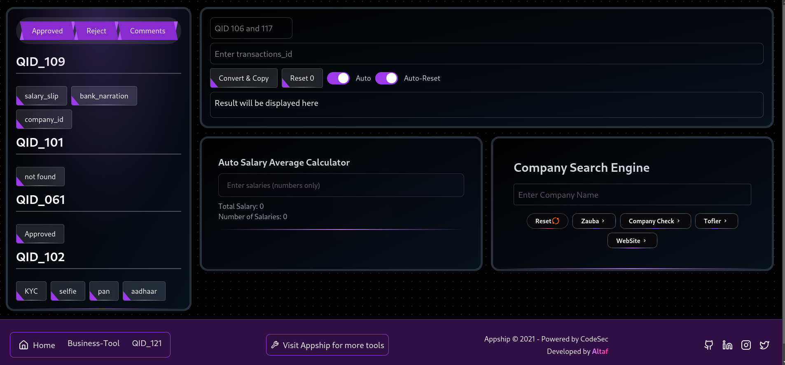Screen dimensions: 785x365
Task: Click the Home icon in footer navigation
Action: click(x=24, y=345)
